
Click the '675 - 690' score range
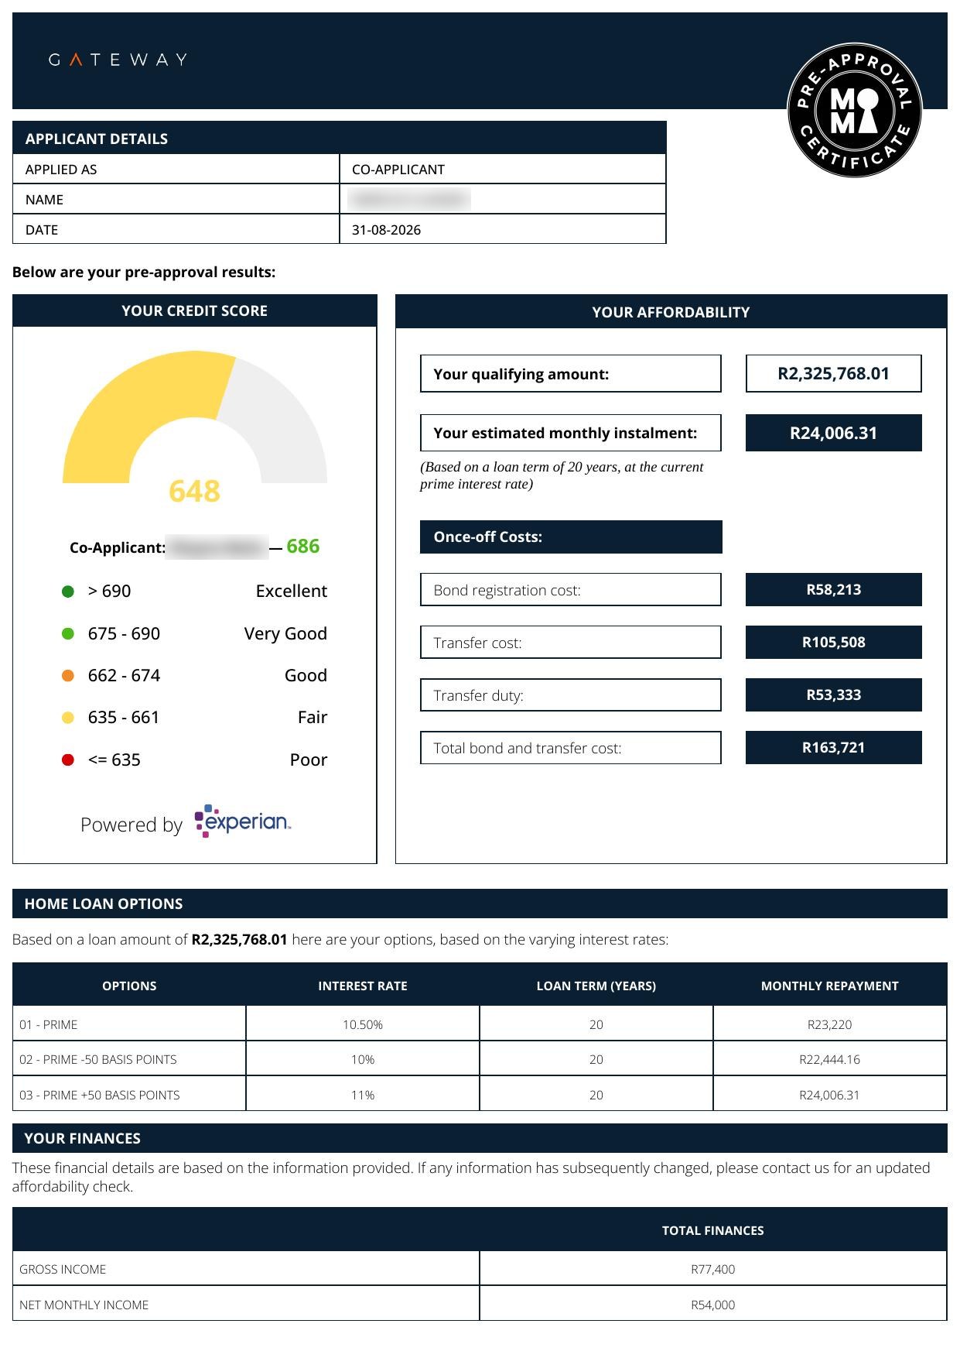pyautogui.click(x=124, y=633)
